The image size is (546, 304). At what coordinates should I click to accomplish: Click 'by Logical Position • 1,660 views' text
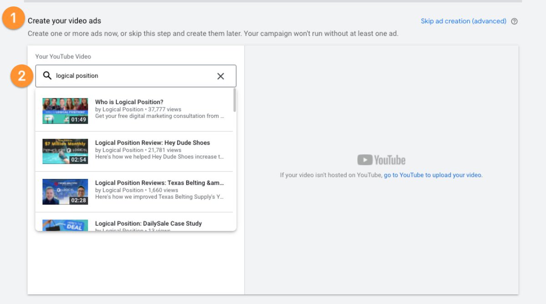coord(136,190)
